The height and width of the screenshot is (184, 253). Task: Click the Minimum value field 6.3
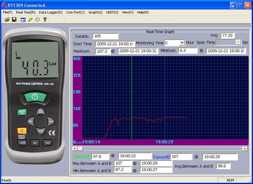tap(188, 51)
